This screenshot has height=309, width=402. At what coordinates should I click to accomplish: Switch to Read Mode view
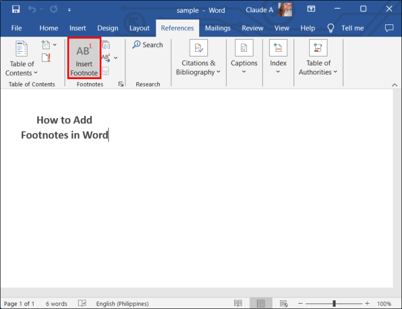238,304
